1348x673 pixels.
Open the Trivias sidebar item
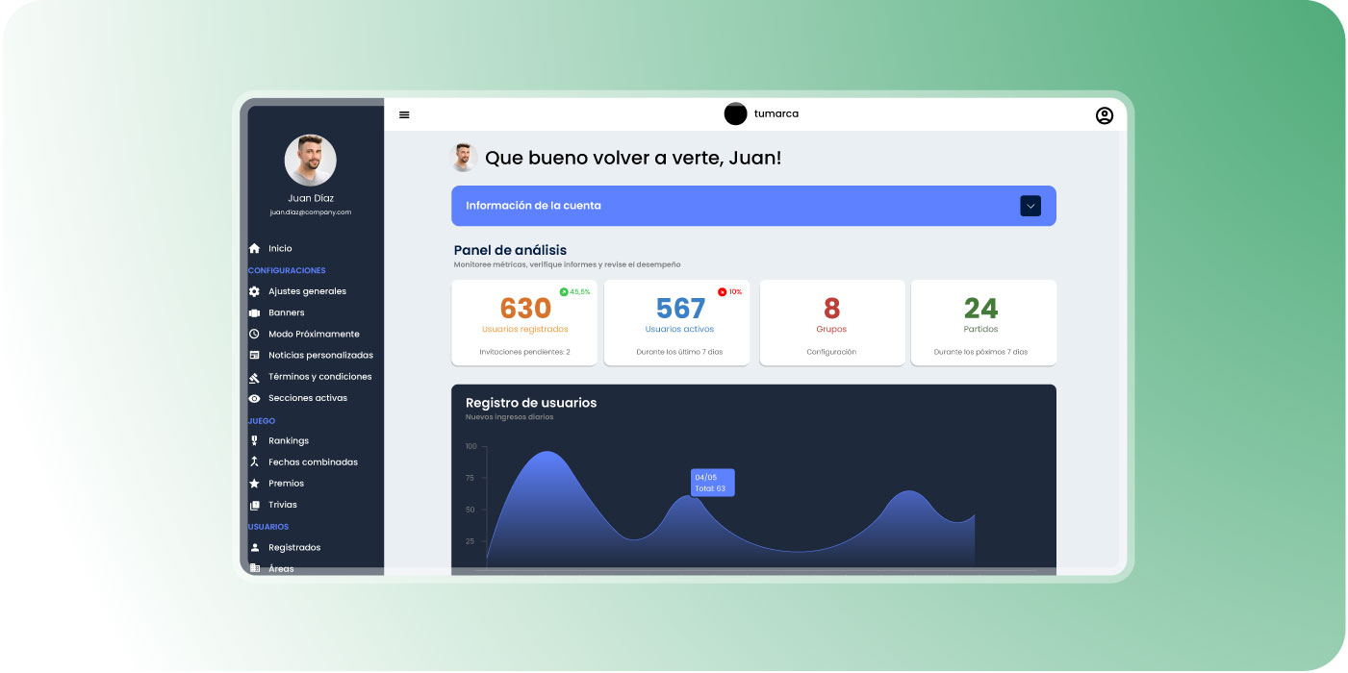click(x=282, y=505)
